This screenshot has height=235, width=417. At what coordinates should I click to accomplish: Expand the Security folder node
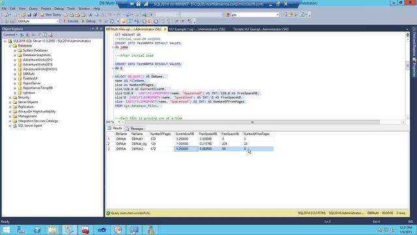pyautogui.click(x=10, y=97)
